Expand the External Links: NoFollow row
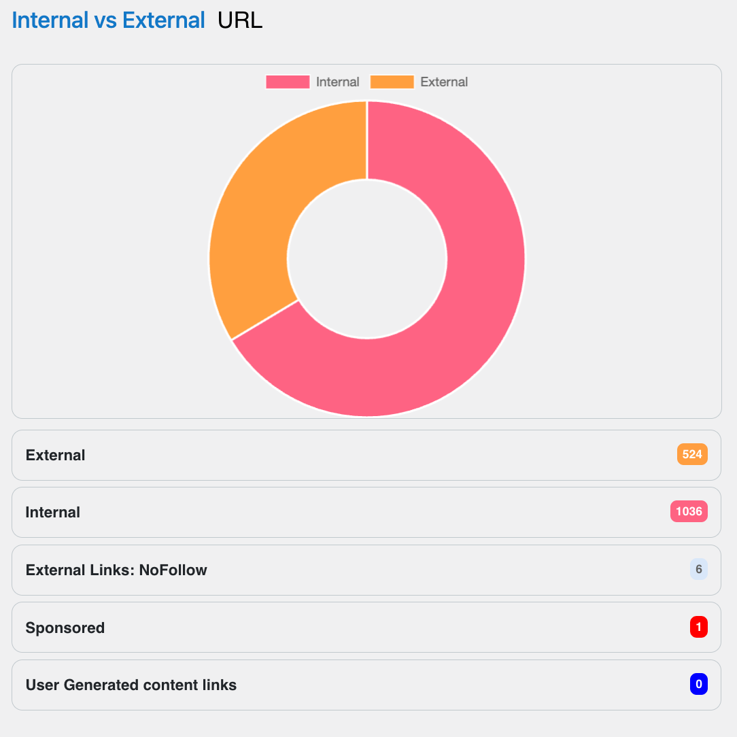 (366, 570)
